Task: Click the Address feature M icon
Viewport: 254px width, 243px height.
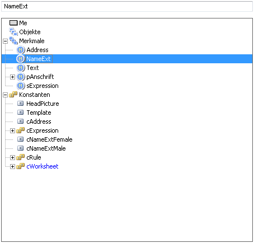Action: click(21, 50)
